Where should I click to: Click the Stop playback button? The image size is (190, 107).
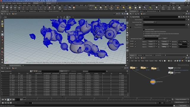coord(8,100)
